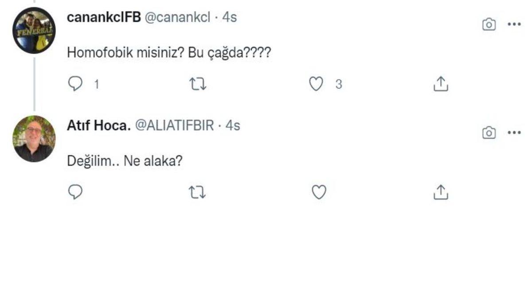This screenshot has width=532, height=299.
Task: Like the "Homofobik misiniz?" tweet
Action: (x=316, y=83)
